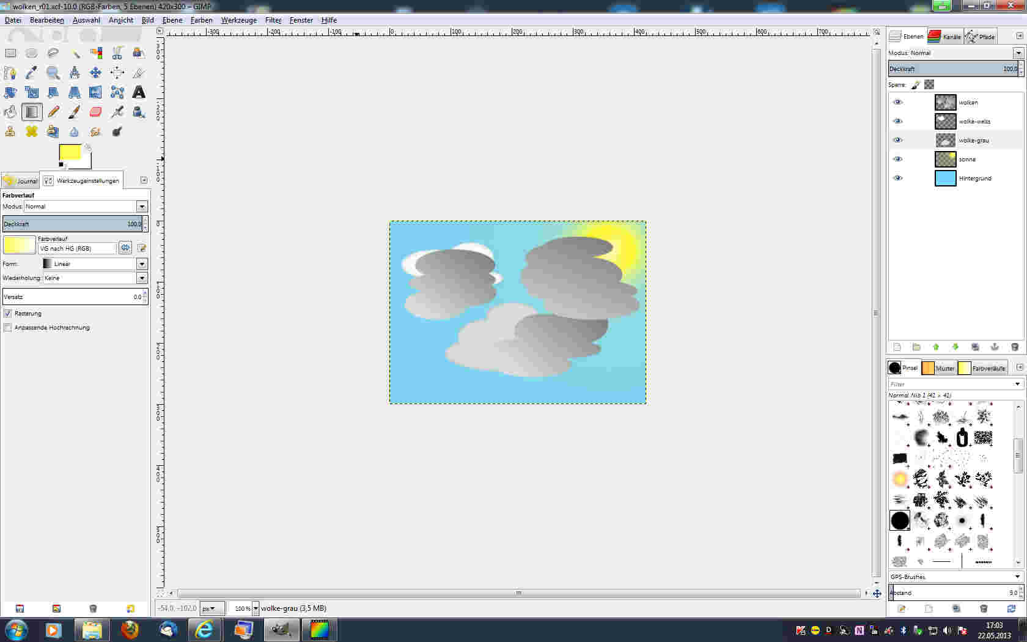Image resolution: width=1027 pixels, height=642 pixels.
Task: Select the Ellipse Select tool
Action: pyautogui.click(x=32, y=53)
